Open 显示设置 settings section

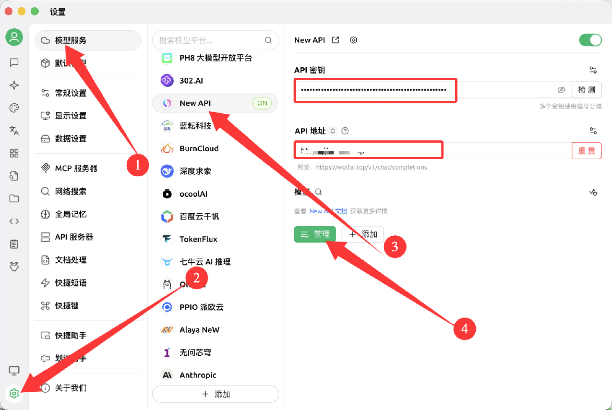point(88,116)
